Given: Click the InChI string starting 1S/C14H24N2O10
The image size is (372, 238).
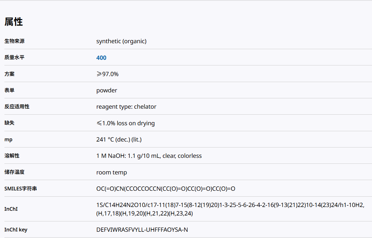Looking at the screenshot, I should click(230, 209).
